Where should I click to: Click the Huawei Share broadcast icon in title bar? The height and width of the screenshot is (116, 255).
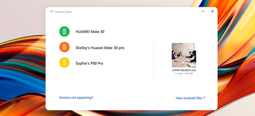(52, 12)
